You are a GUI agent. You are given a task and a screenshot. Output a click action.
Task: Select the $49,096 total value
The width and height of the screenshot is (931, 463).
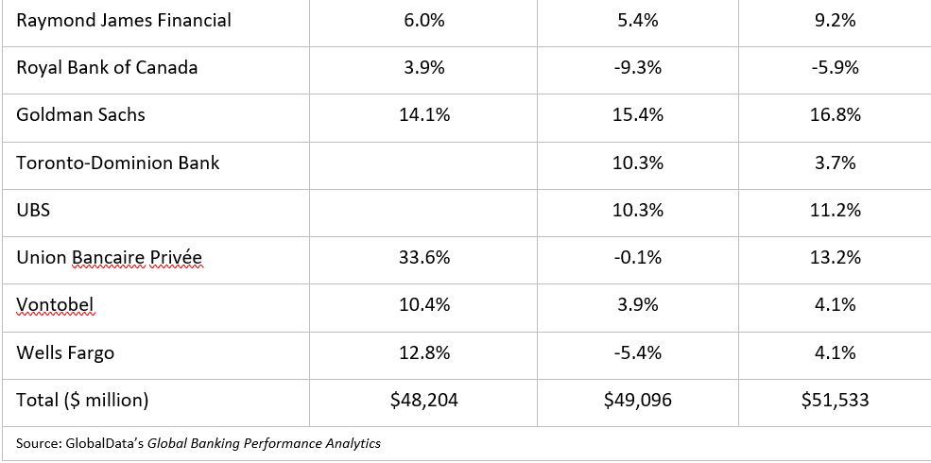638,400
